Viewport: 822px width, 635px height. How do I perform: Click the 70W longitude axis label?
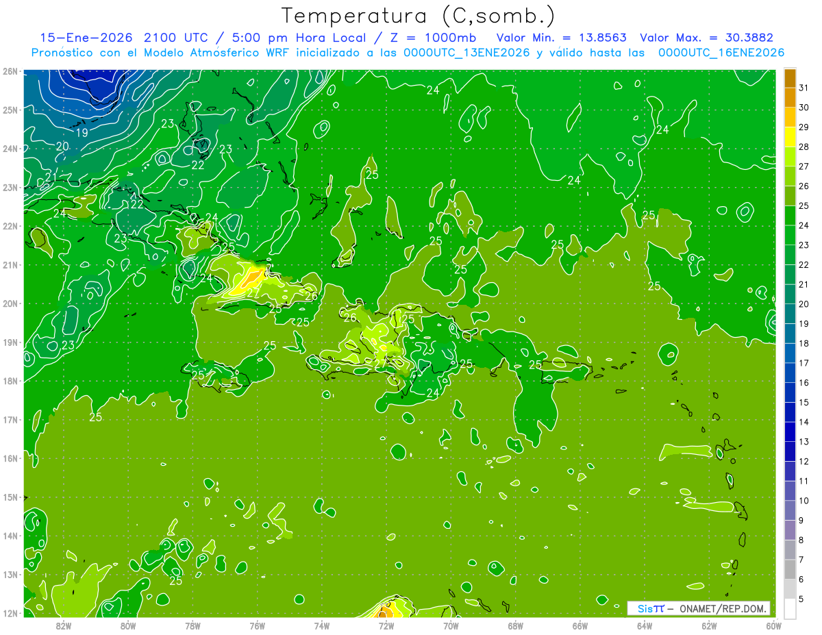click(451, 625)
